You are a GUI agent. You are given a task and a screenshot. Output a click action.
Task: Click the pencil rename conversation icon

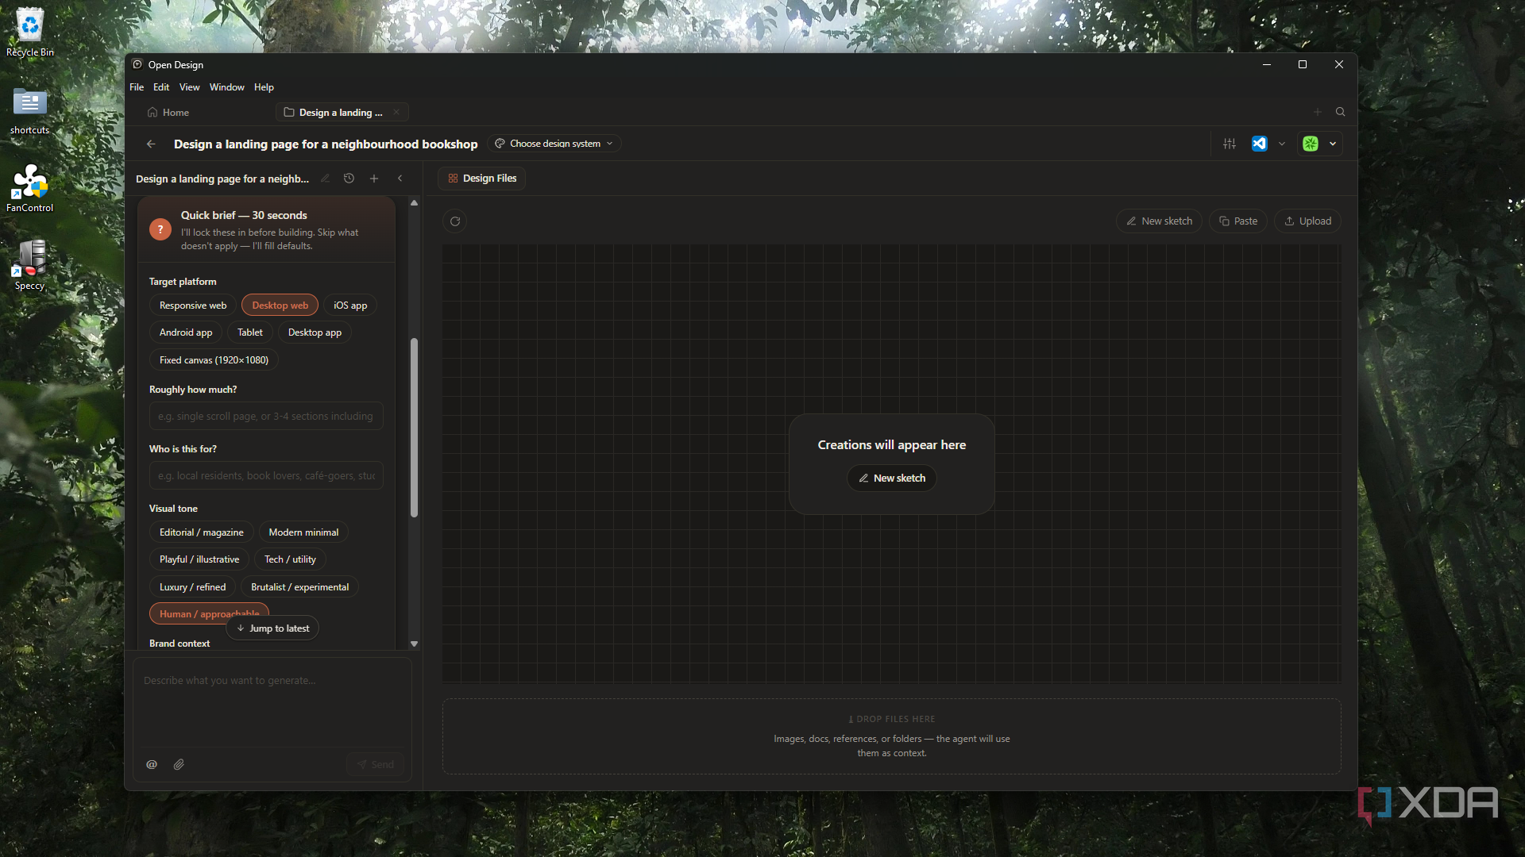pyautogui.click(x=325, y=179)
